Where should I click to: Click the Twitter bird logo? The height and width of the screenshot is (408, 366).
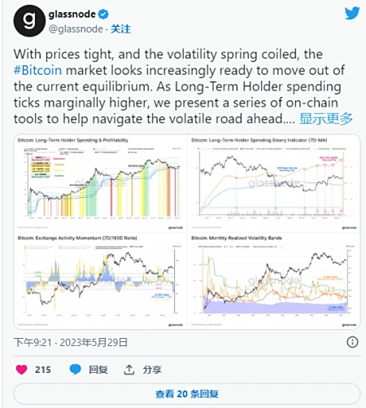point(352,13)
